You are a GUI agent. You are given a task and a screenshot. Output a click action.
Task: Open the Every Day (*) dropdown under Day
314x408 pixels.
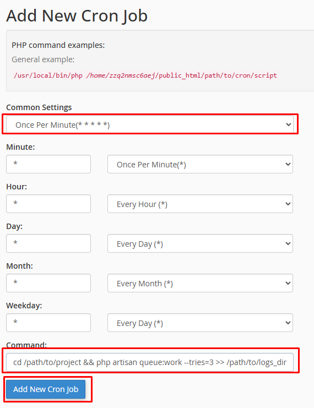coord(200,243)
